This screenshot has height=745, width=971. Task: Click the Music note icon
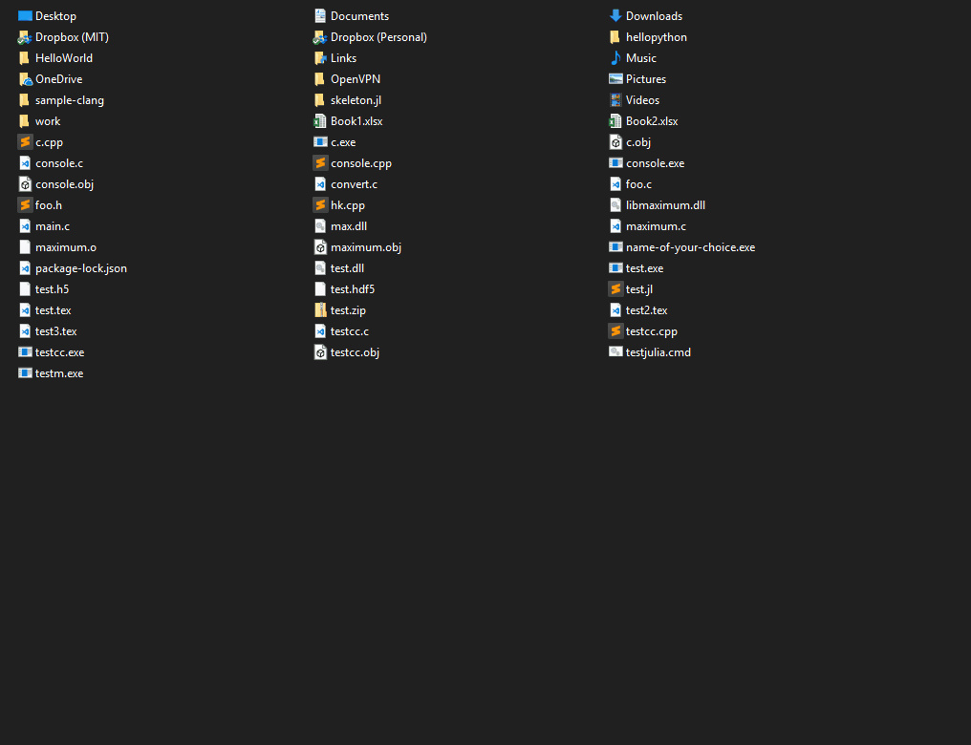615,58
